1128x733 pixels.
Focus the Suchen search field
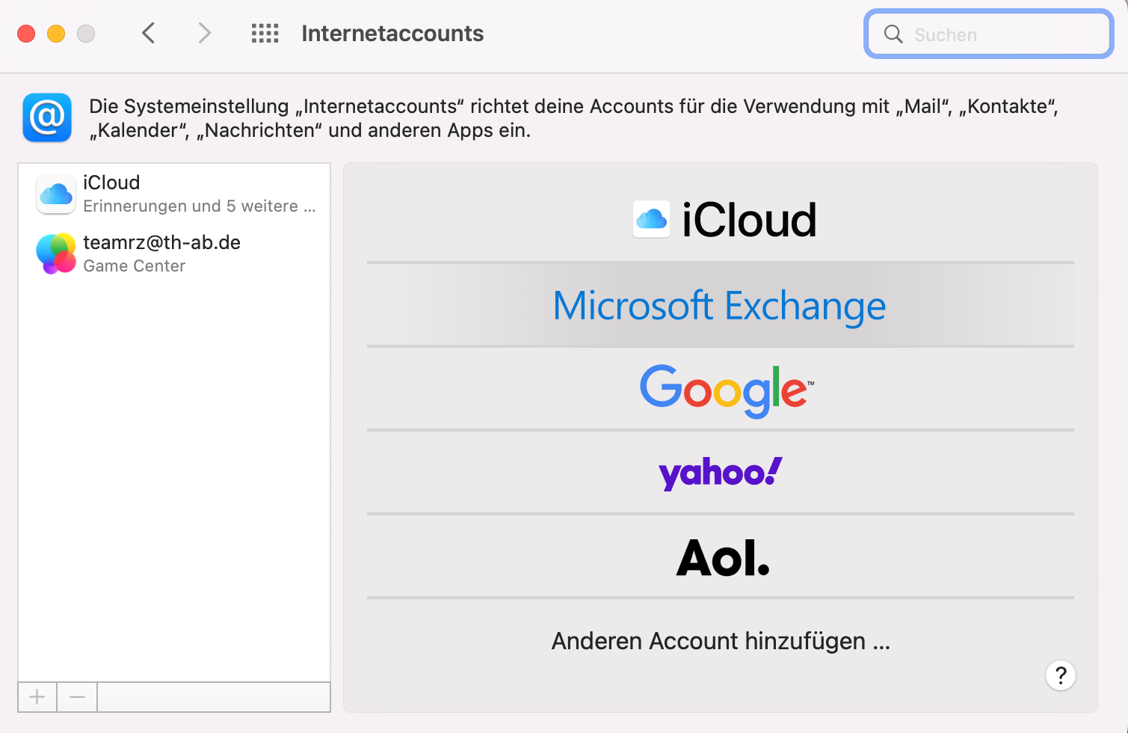989,34
